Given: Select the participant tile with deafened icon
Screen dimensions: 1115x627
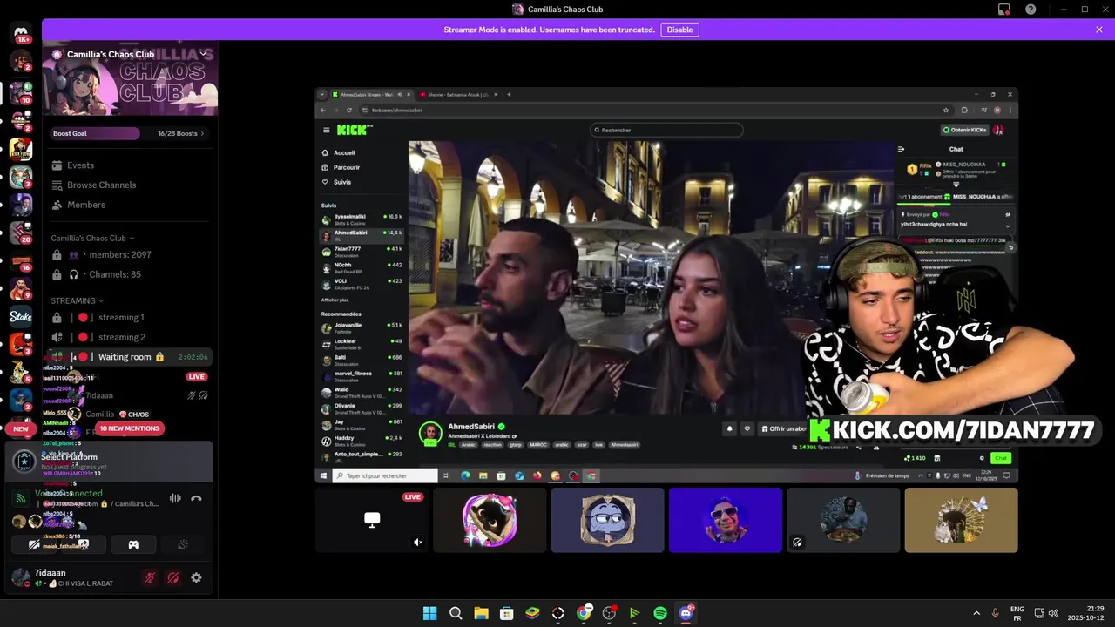Looking at the screenshot, I should (x=843, y=520).
